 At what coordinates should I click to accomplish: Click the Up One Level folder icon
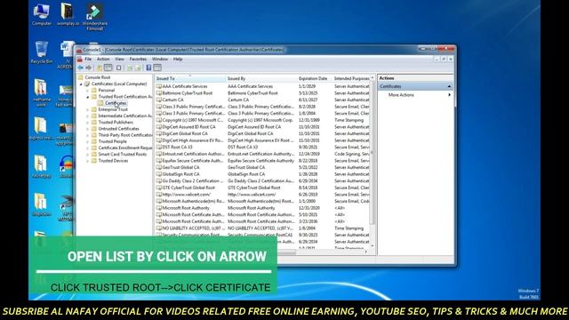[x=100, y=68]
